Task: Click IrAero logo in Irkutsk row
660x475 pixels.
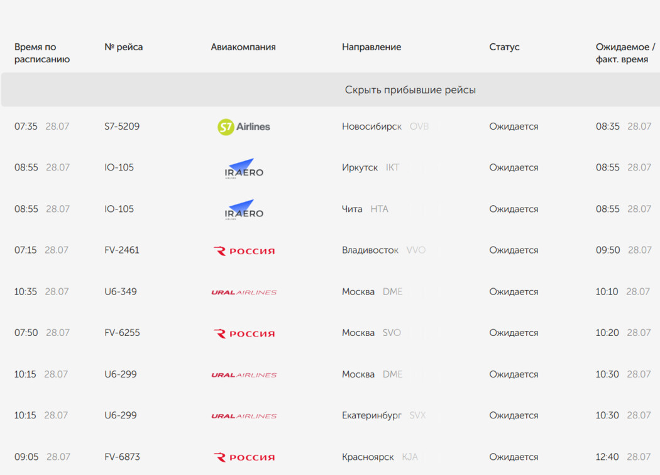Action: (x=244, y=169)
